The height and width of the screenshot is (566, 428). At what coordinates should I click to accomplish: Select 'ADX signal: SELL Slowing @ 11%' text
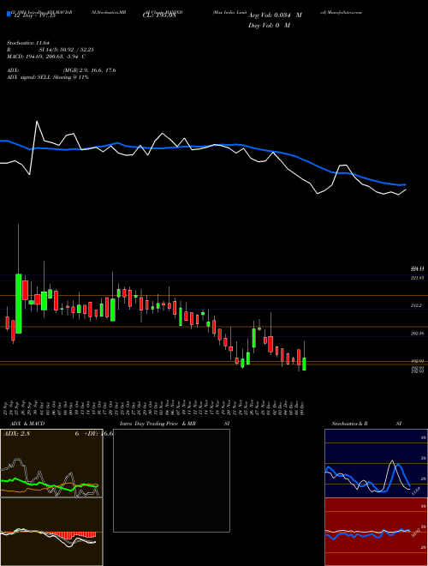click(x=48, y=77)
